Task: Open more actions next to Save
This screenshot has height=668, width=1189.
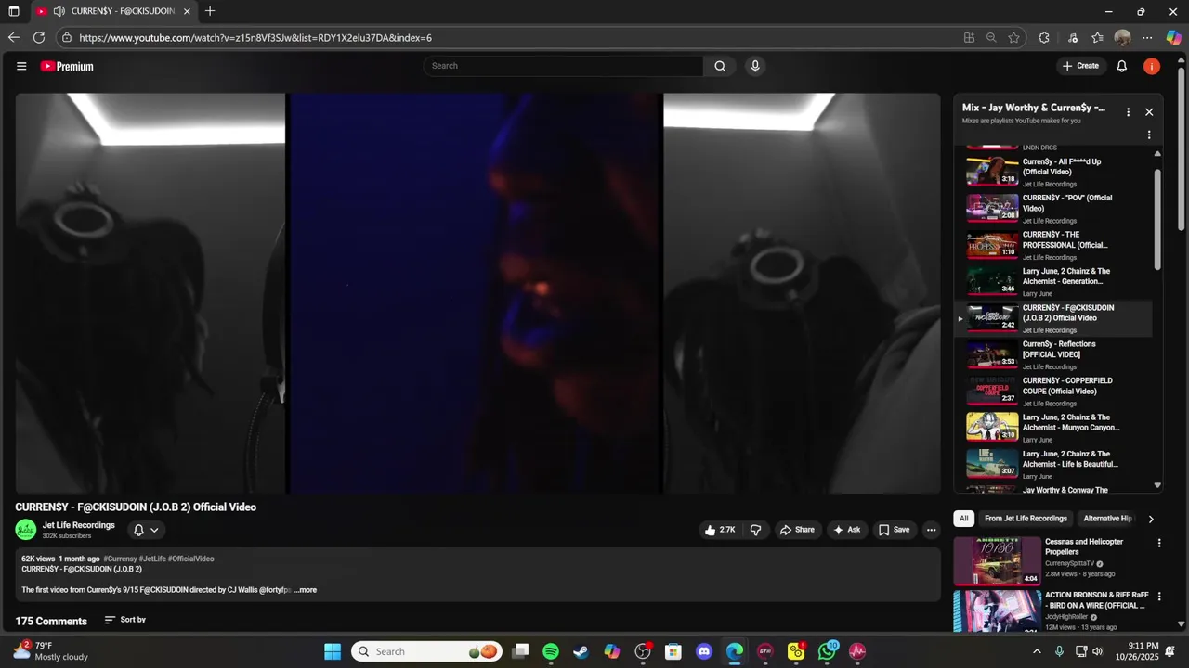Action: coord(931,530)
